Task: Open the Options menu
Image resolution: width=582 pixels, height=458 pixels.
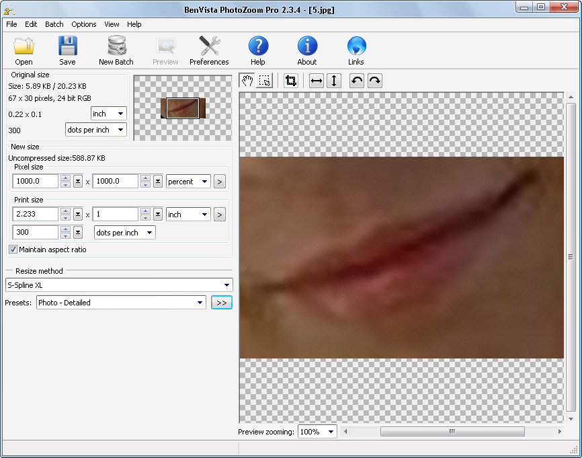Action: 84,24
